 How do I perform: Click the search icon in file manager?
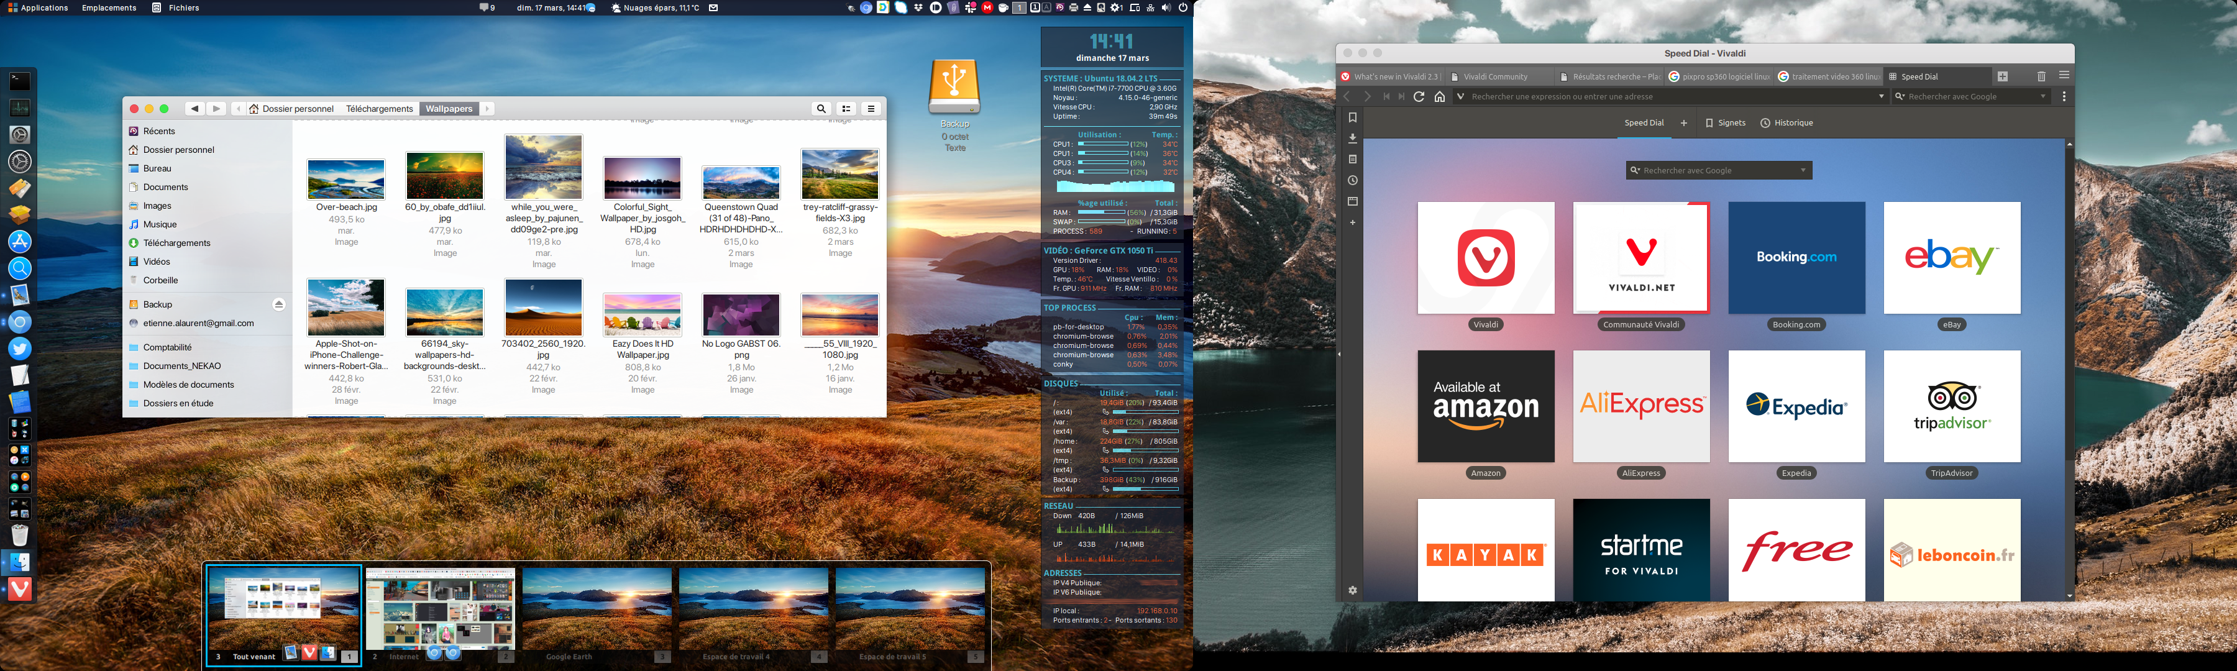pos(821,109)
